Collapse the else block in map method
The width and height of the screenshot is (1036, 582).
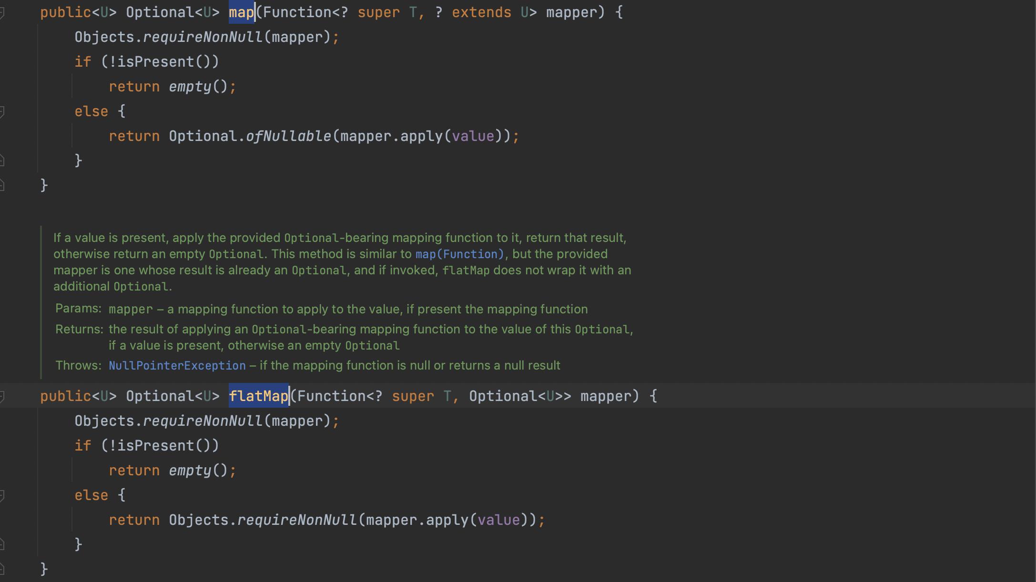(x=2, y=111)
